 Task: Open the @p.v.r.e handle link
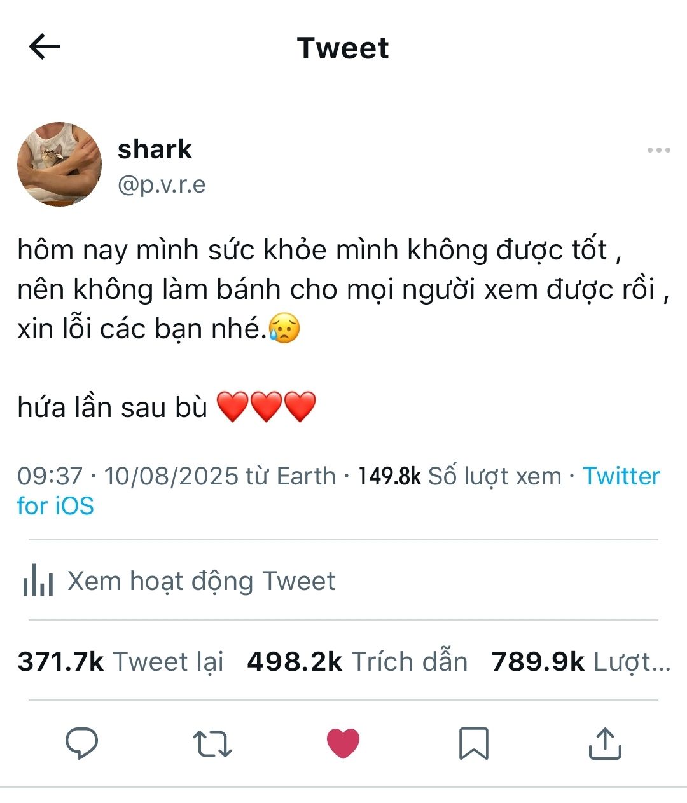click(x=162, y=184)
